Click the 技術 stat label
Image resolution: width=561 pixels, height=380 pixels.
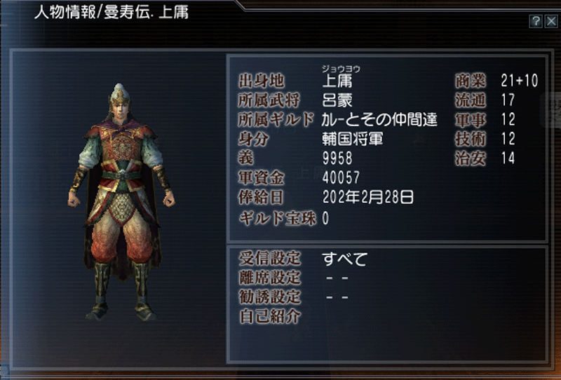471,139
